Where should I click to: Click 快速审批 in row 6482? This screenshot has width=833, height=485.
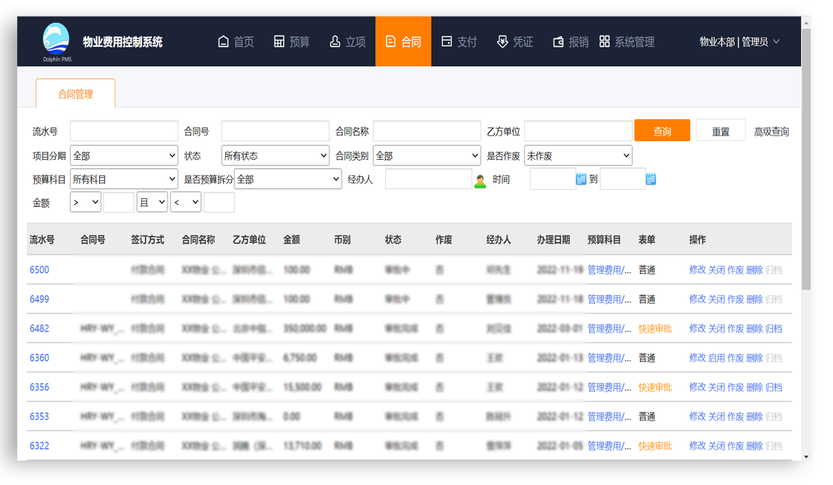point(655,328)
